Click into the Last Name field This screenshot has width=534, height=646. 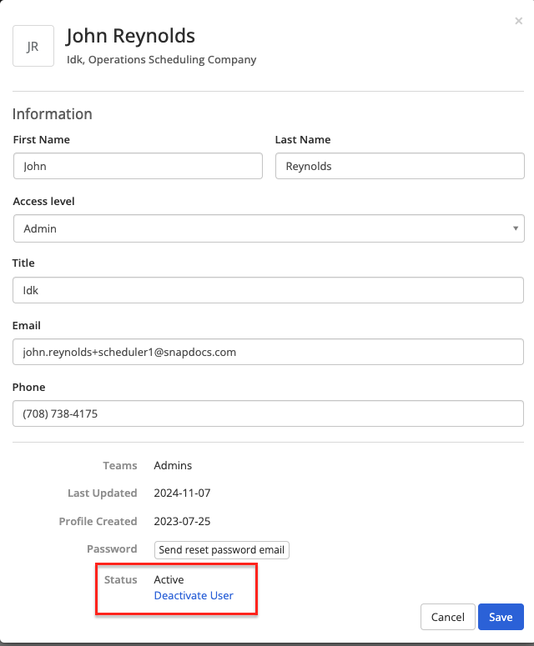pyautogui.click(x=399, y=166)
